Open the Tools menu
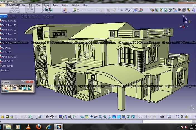 (x=55, y=5)
